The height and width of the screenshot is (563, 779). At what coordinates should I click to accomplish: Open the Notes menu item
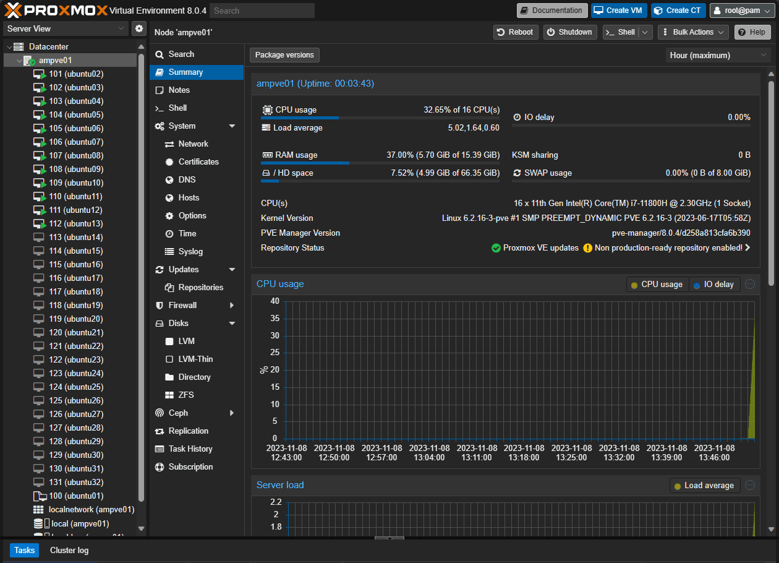pos(179,90)
